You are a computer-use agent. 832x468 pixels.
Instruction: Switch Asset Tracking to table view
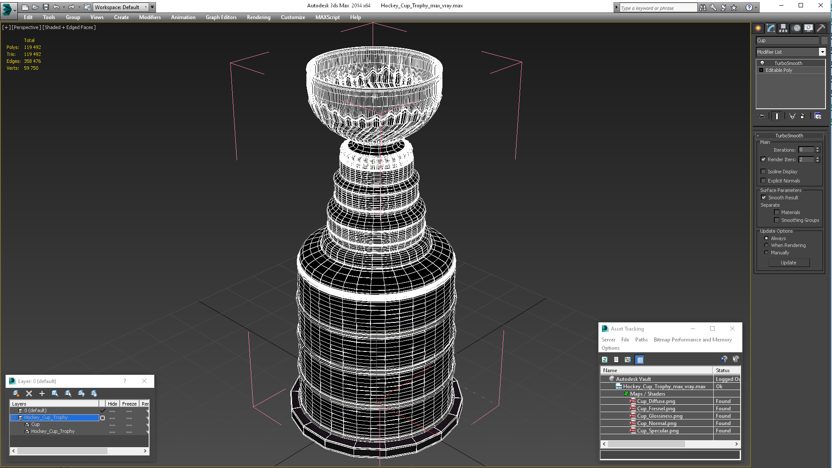click(640, 360)
